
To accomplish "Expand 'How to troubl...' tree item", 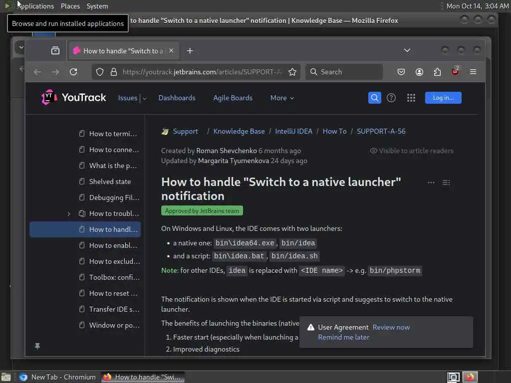I will click(69, 214).
